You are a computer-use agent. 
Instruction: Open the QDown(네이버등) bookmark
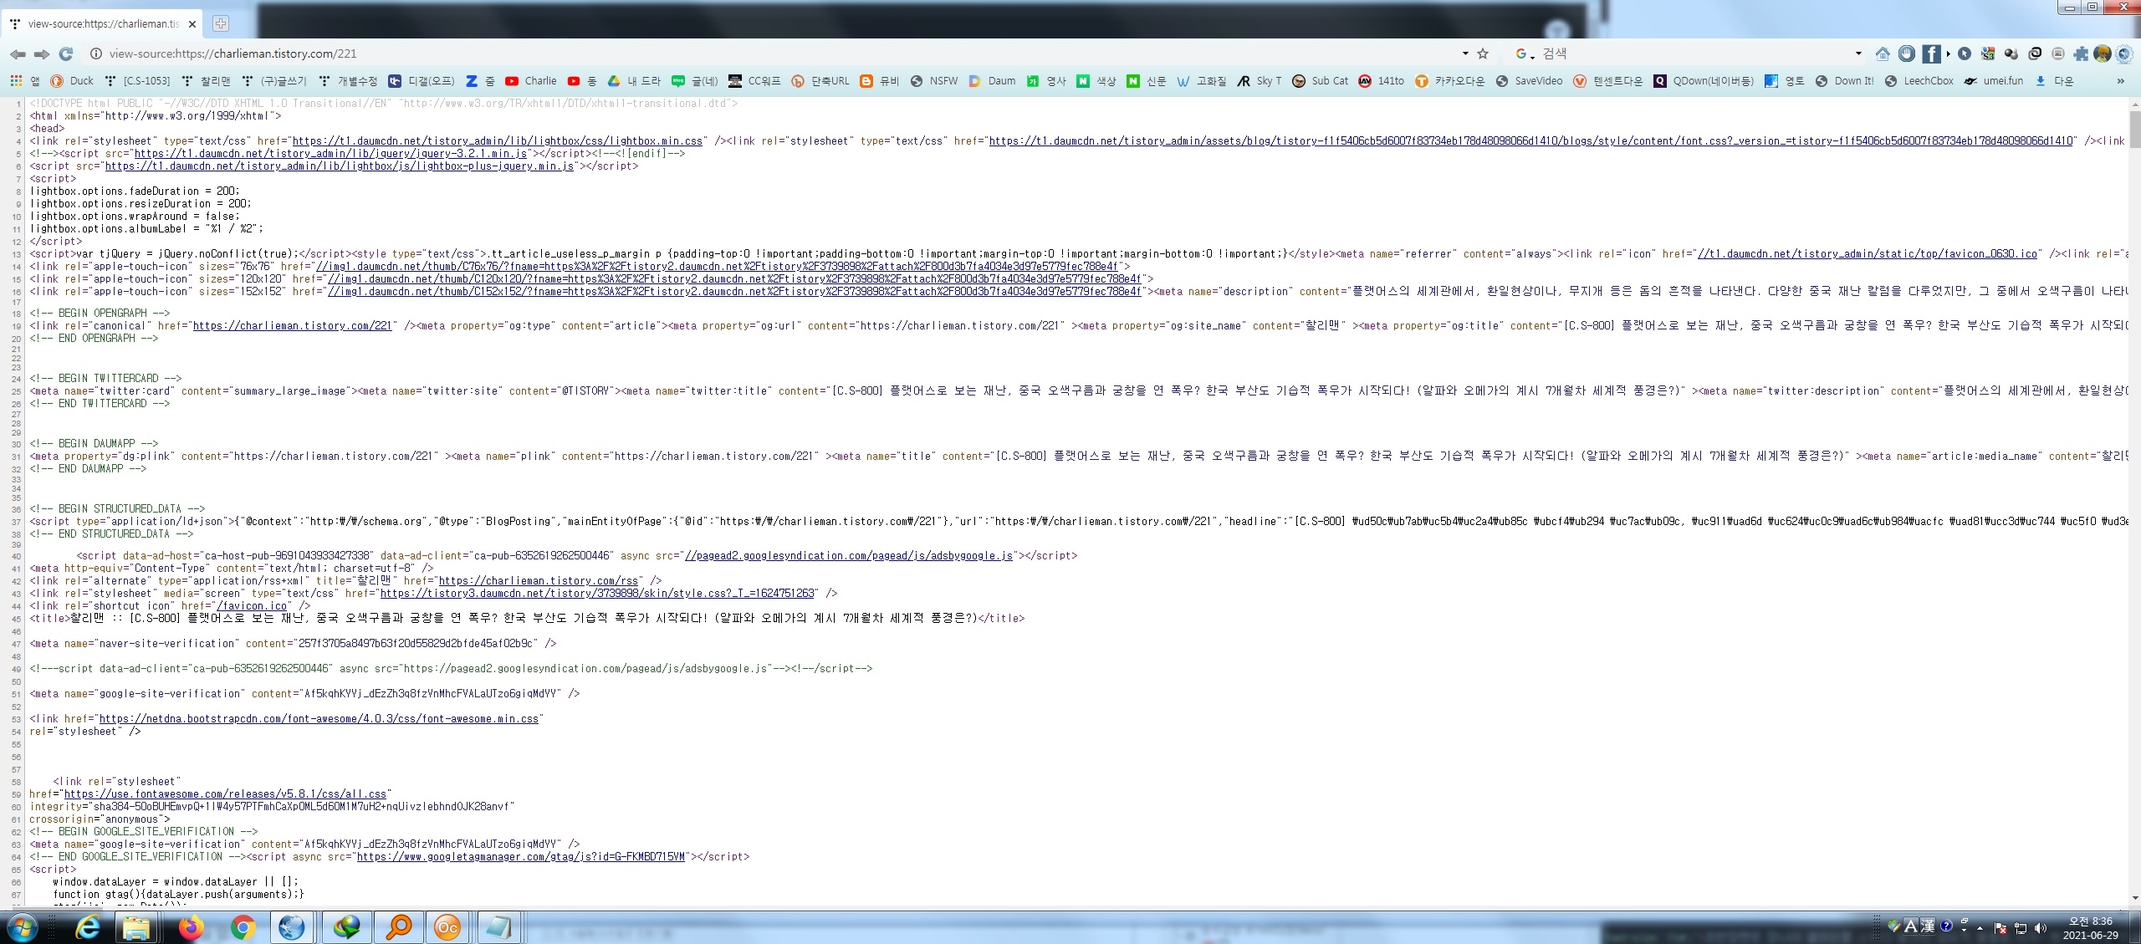(x=1704, y=81)
